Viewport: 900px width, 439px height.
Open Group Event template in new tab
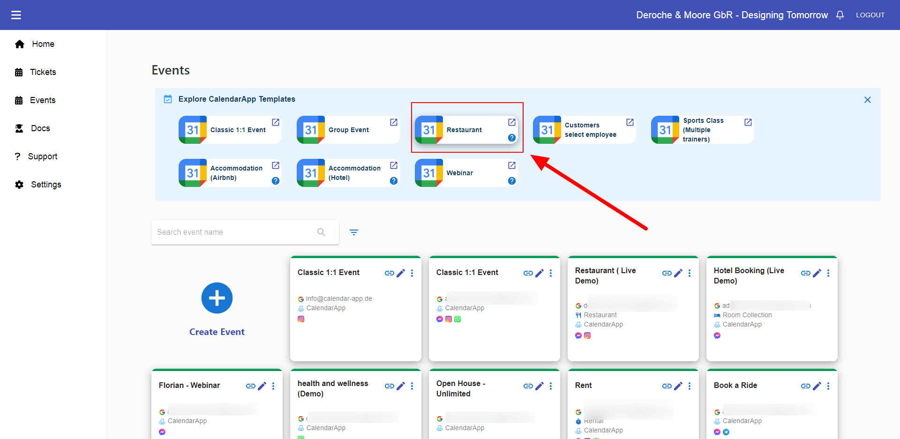coord(394,122)
